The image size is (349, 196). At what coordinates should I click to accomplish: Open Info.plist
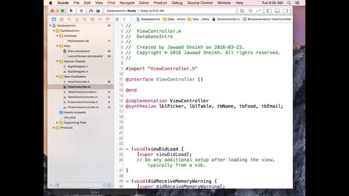tap(70, 118)
